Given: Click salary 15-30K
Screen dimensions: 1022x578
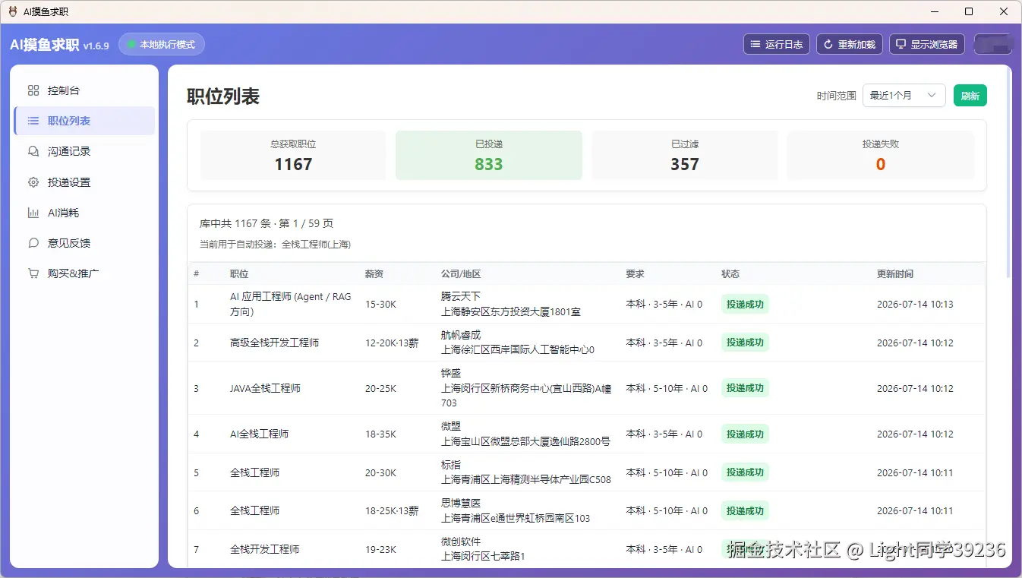Looking at the screenshot, I should [x=380, y=304].
